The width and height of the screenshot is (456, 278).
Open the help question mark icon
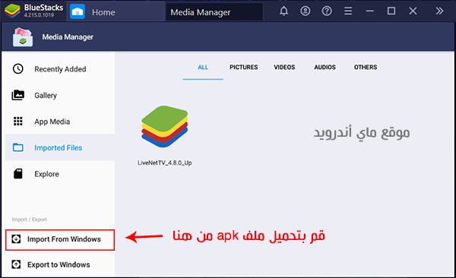click(327, 11)
